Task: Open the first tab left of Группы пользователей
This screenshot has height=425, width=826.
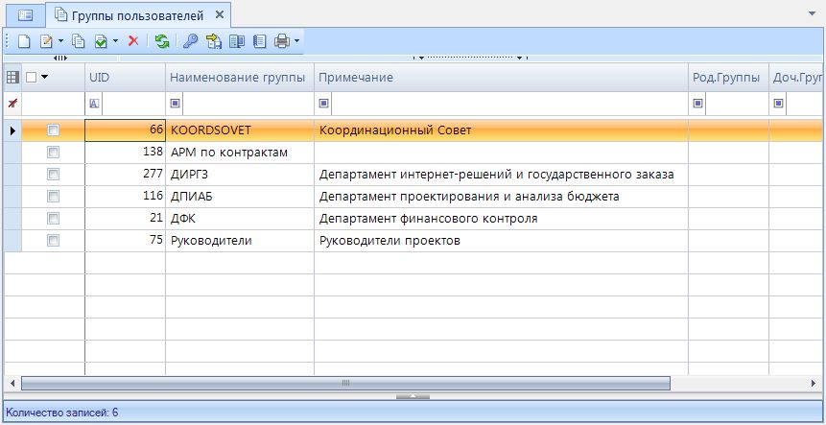Action: [25, 14]
